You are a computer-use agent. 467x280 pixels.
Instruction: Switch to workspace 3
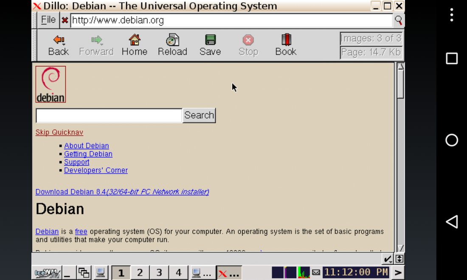(159, 272)
